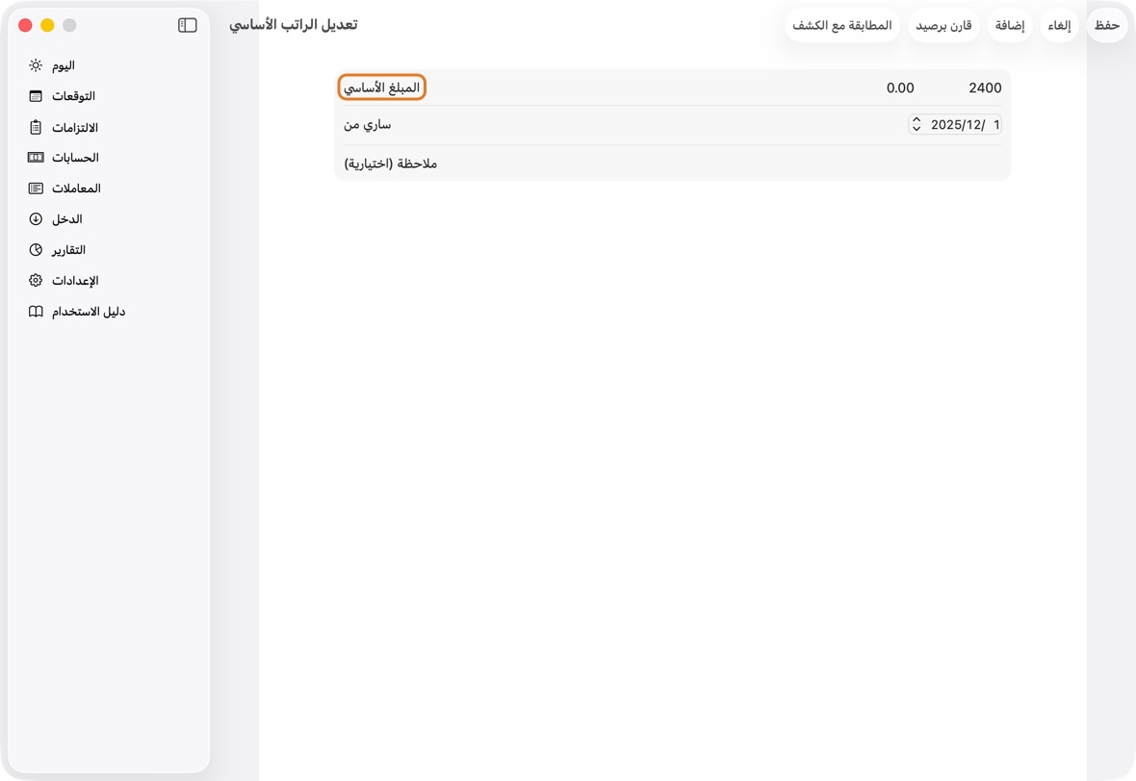Go to التوقعات using its calendar icon
This screenshot has width=1136, height=781.
(x=36, y=96)
